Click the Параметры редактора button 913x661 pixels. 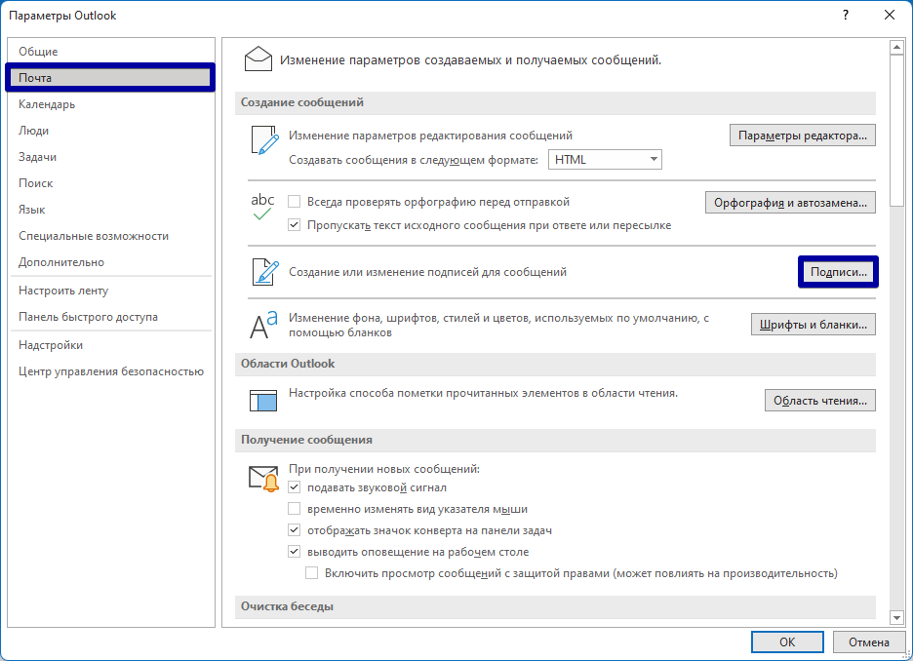[803, 136]
